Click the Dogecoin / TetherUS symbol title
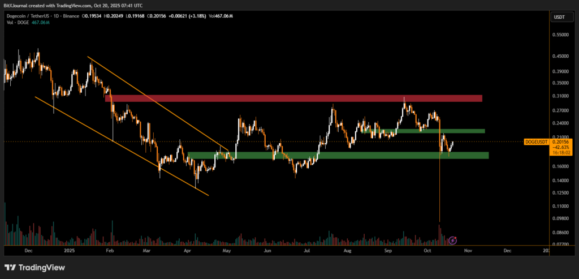 (27, 17)
